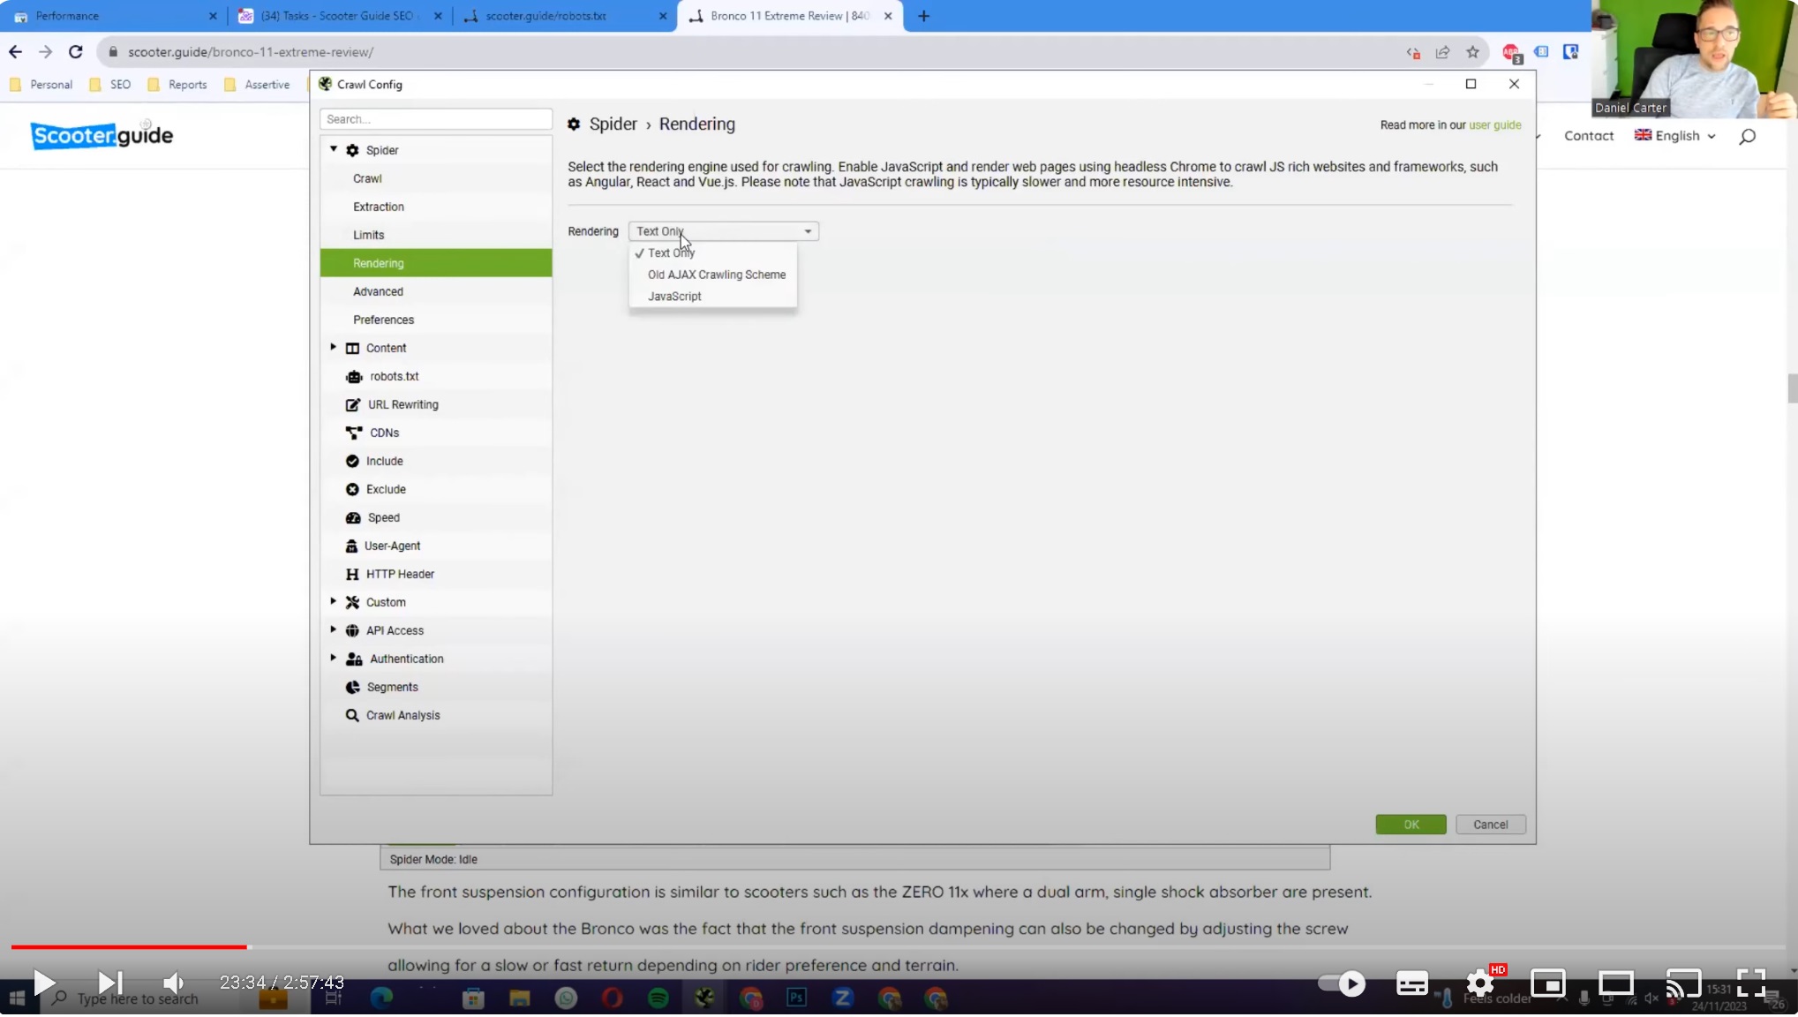Click the Speed gauge icon
This screenshot has width=1798, height=1017.
click(353, 518)
